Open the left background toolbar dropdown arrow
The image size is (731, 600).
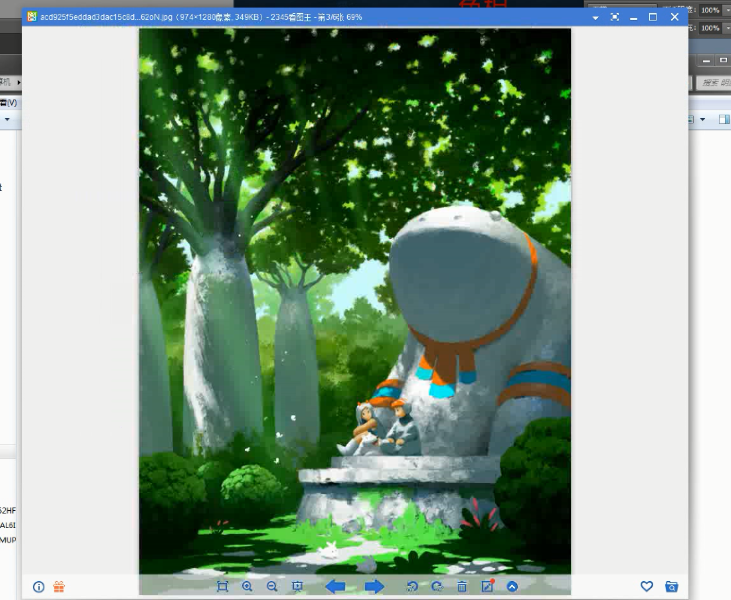7,120
